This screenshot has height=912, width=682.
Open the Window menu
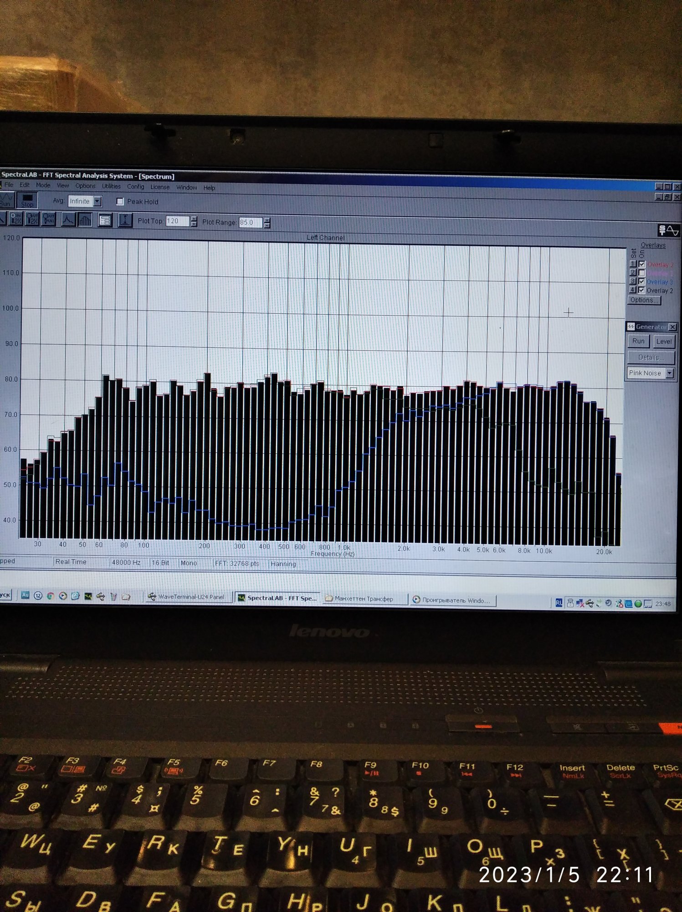[x=187, y=187]
